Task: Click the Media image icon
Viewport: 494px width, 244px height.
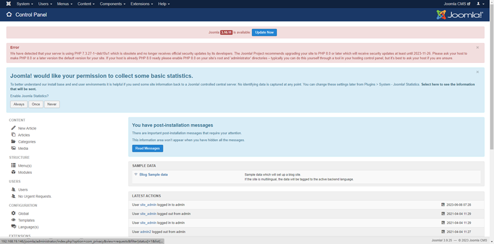Action: pyautogui.click(x=13, y=148)
